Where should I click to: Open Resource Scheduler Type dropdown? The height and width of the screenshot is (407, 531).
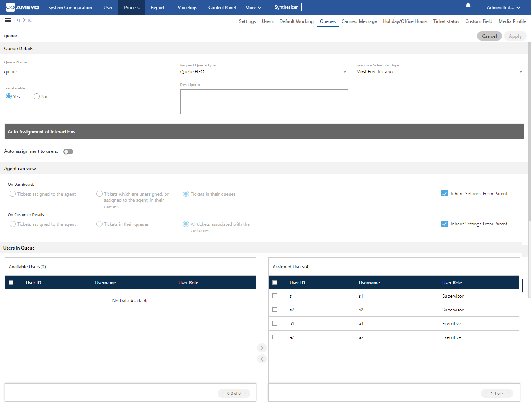[440, 72]
